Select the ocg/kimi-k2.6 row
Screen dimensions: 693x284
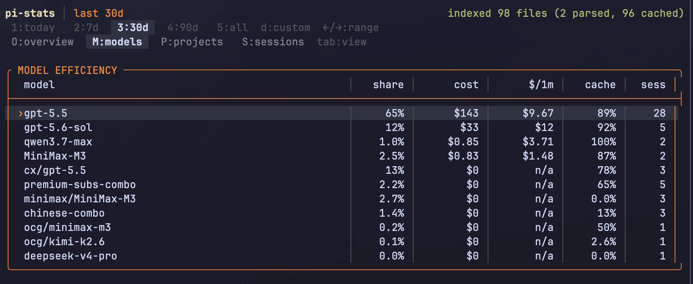click(342, 242)
